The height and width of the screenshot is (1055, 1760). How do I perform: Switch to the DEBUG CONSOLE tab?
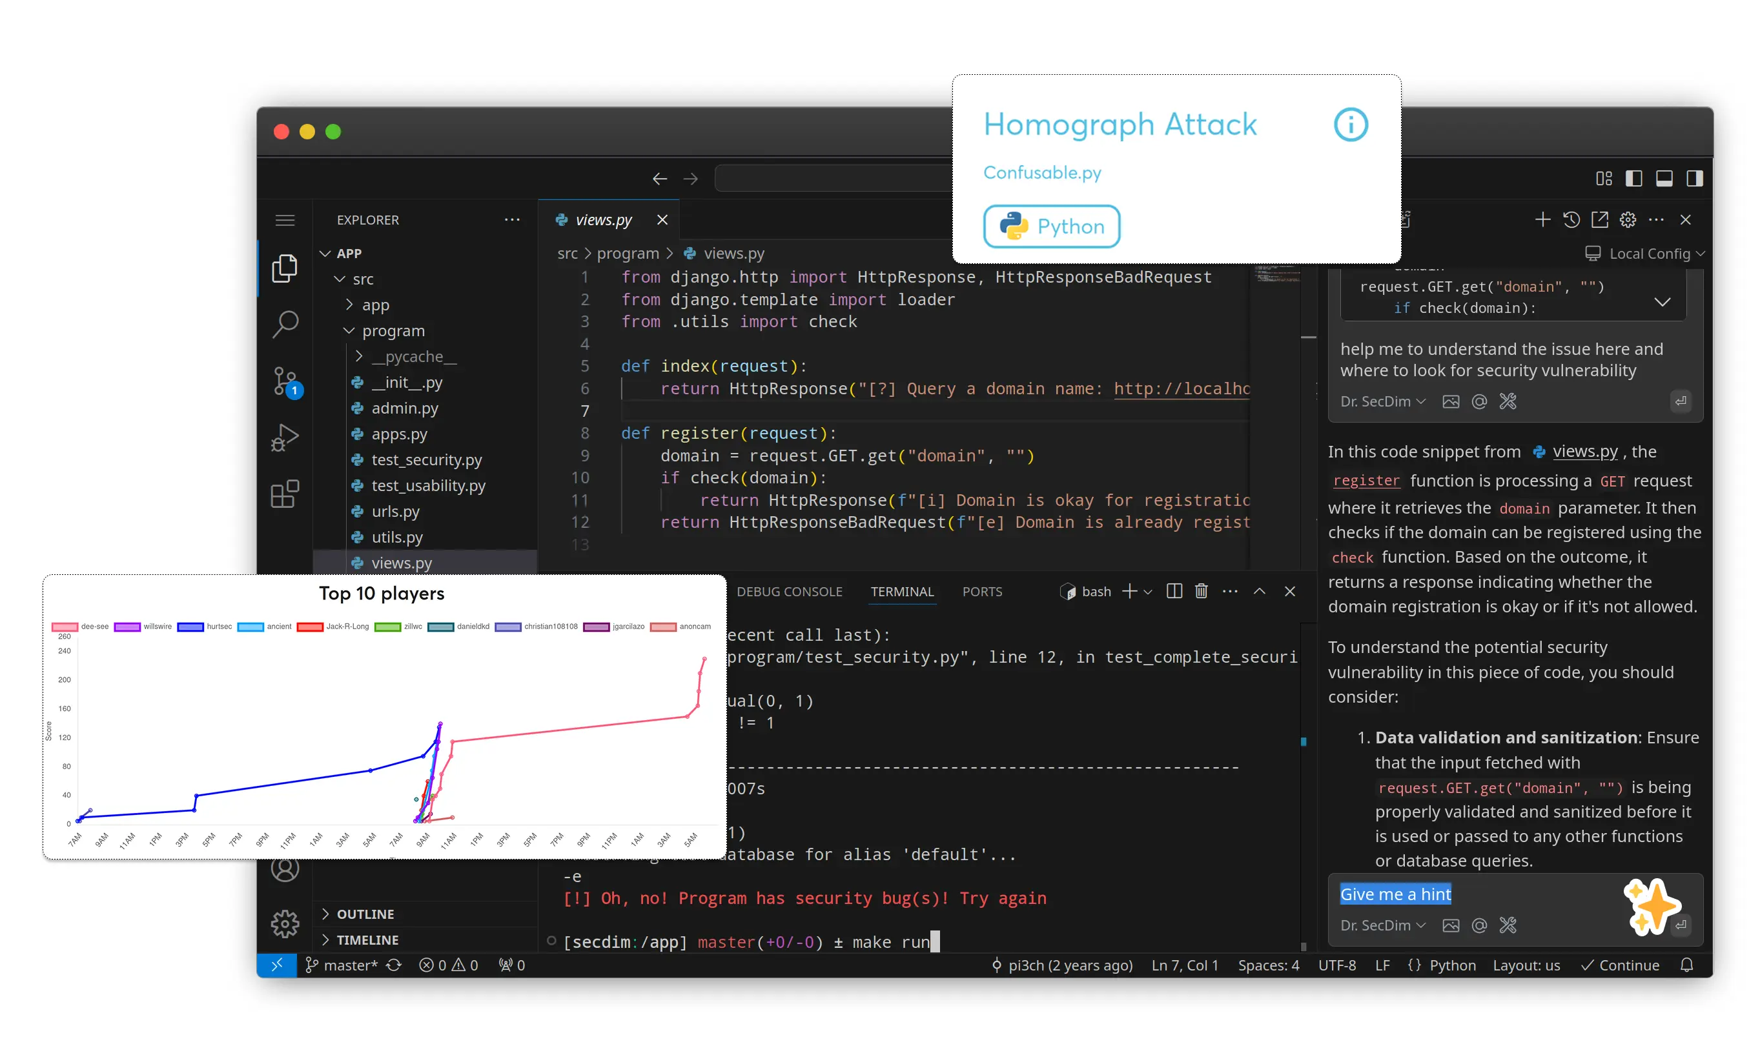790,591
